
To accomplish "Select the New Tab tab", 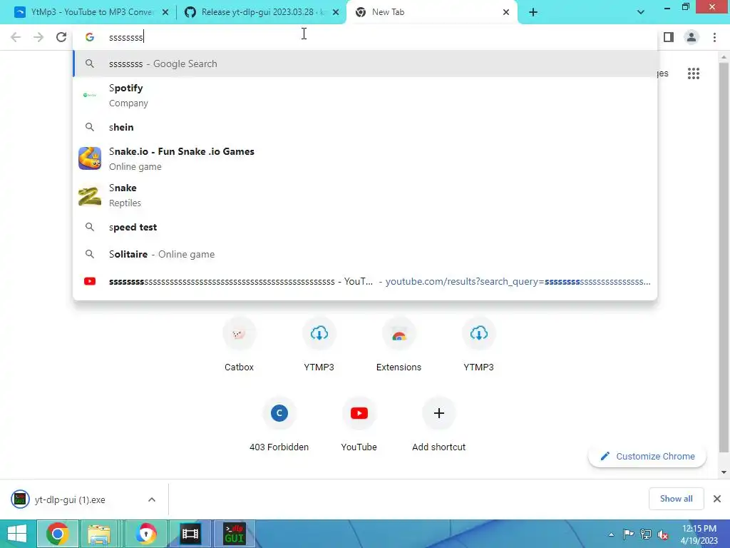I will pos(431,12).
